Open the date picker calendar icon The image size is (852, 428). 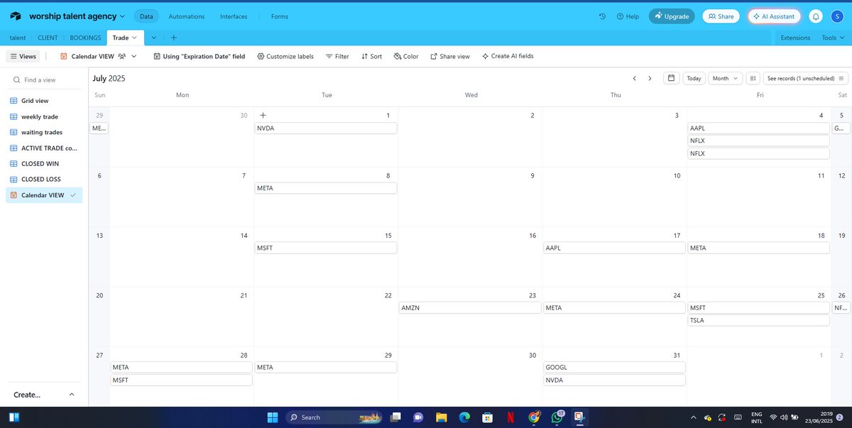tap(671, 79)
